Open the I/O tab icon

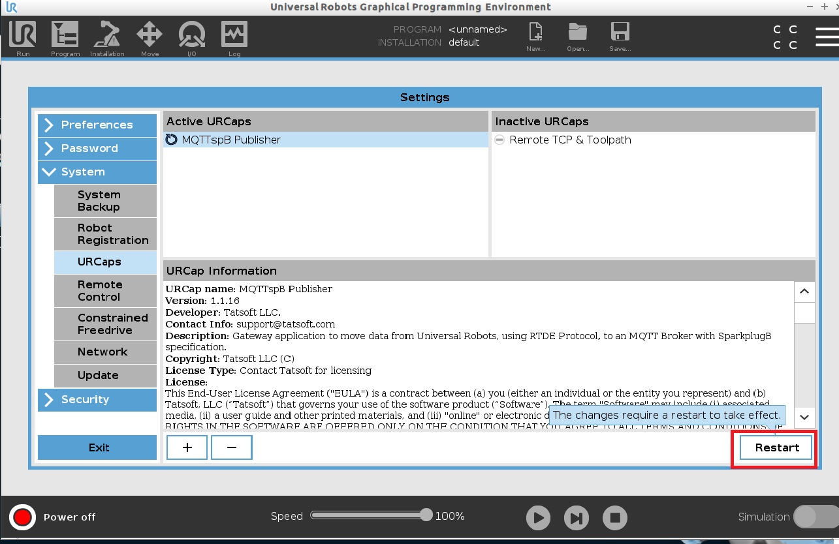(192, 38)
